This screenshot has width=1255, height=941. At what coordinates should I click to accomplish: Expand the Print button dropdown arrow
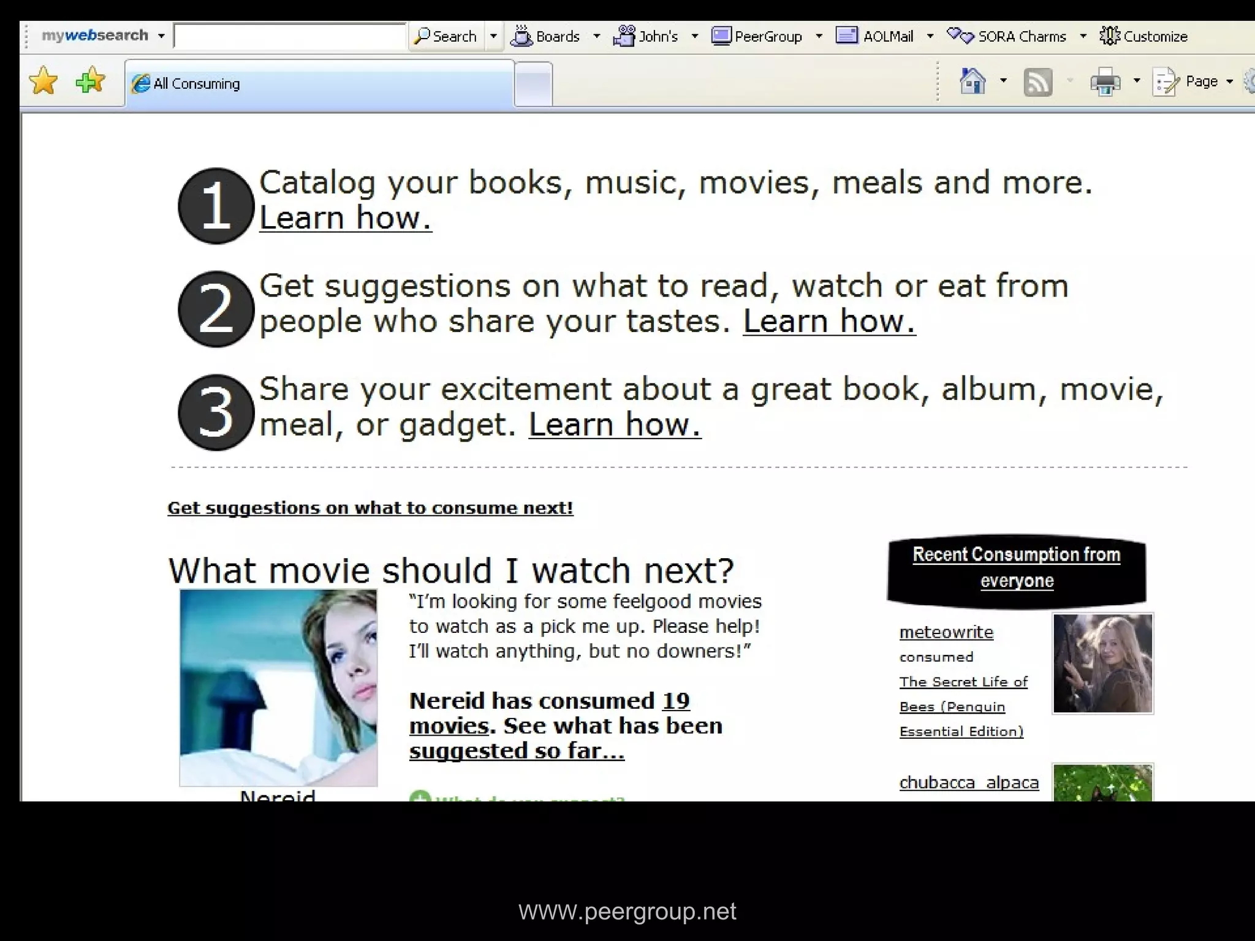coord(1137,80)
